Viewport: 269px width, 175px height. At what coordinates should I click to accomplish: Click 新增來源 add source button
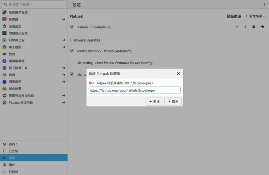(255, 16)
